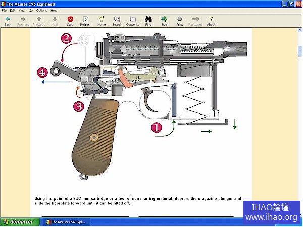Open the Edit menu

pyautogui.click(x=13, y=11)
